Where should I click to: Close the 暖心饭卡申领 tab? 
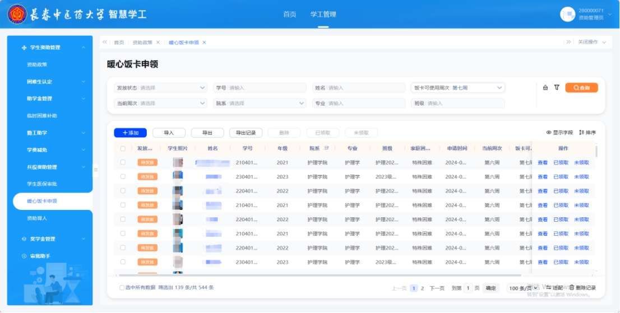[x=205, y=42]
